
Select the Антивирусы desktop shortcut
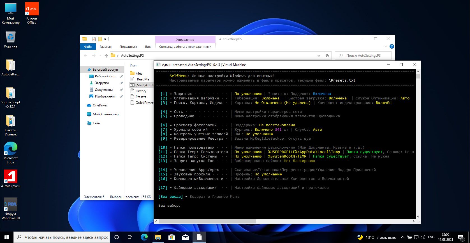[11, 179]
